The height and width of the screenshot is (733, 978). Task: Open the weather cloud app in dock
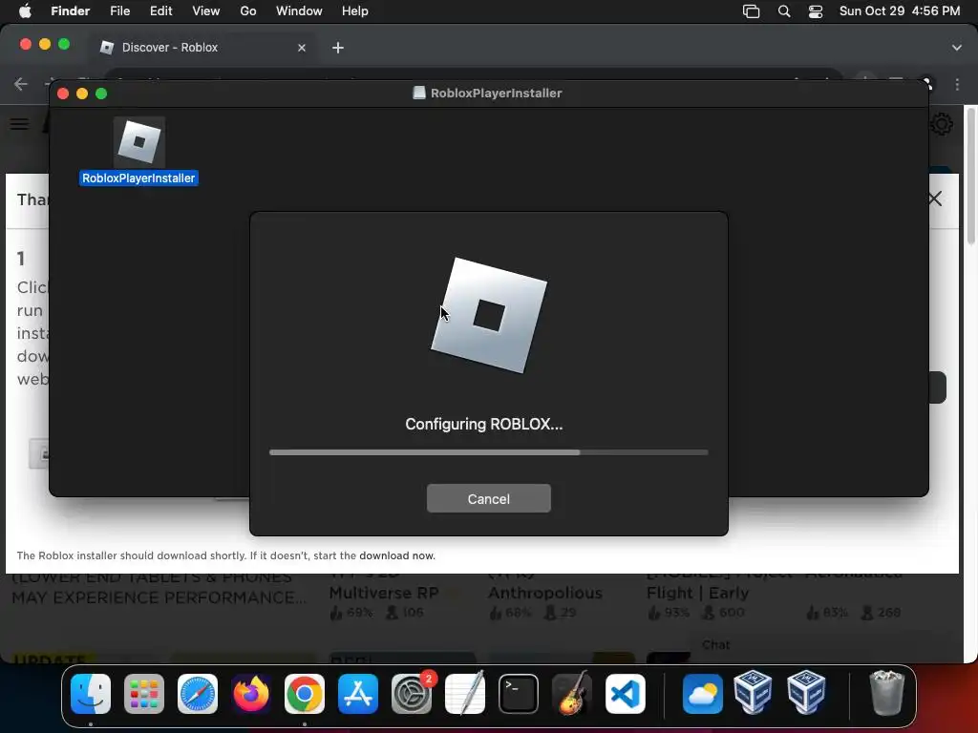pos(702,694)
